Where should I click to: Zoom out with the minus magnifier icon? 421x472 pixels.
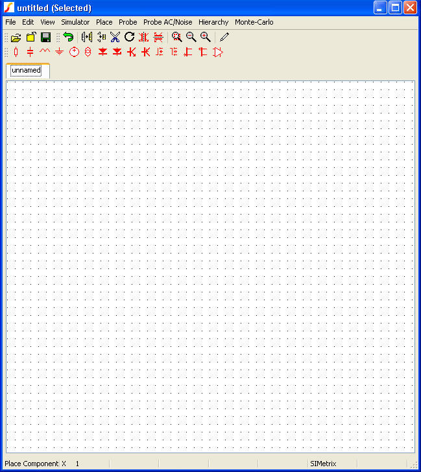(191, 37)
